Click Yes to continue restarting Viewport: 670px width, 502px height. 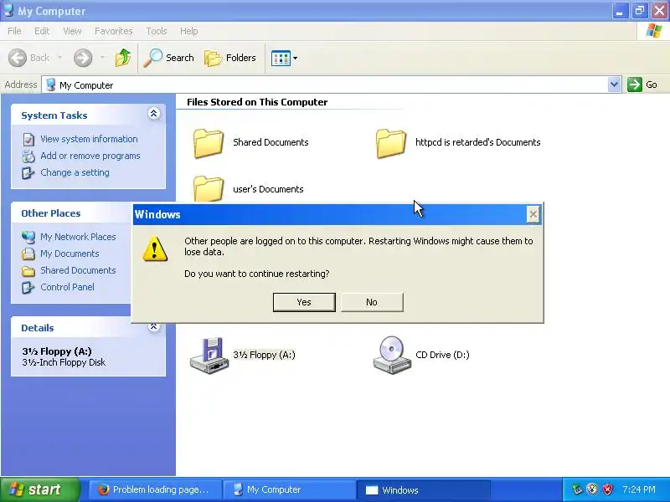(304, 302)
